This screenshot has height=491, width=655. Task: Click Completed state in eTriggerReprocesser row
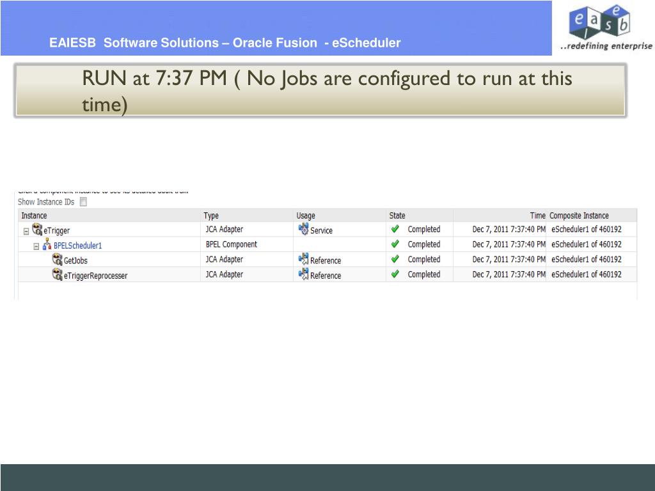pos(424,274)
